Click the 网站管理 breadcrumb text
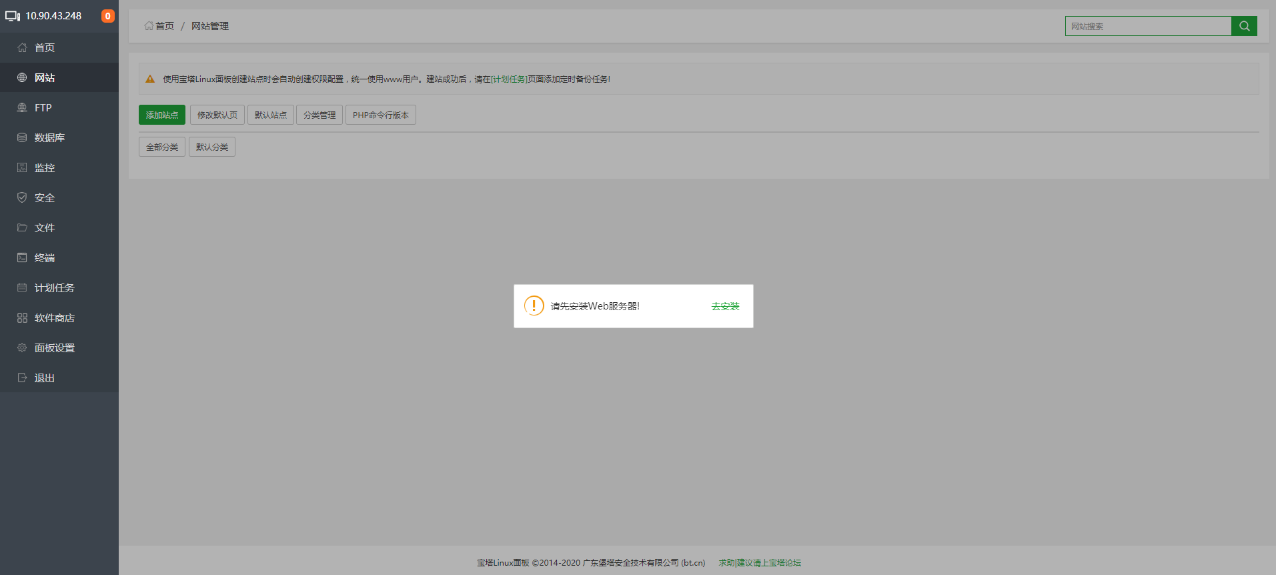The height and width of the screenshot is (575, 1276). tap(210, 26)
